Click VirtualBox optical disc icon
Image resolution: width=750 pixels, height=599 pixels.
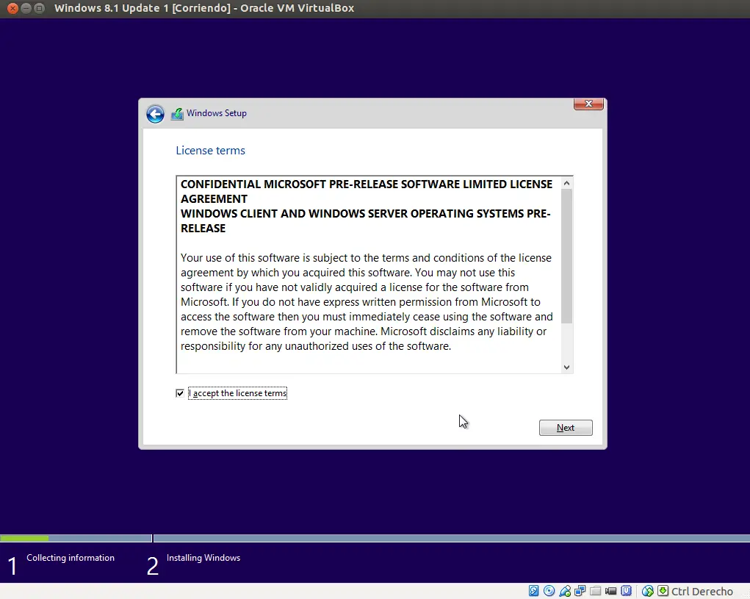click(549, 591)
